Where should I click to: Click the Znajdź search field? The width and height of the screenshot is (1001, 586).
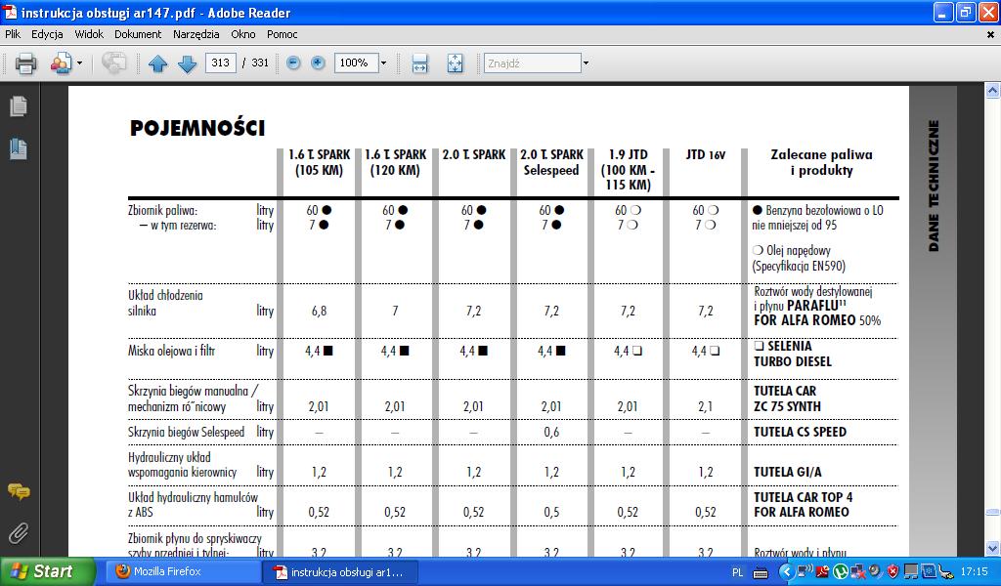pos(533,63)
